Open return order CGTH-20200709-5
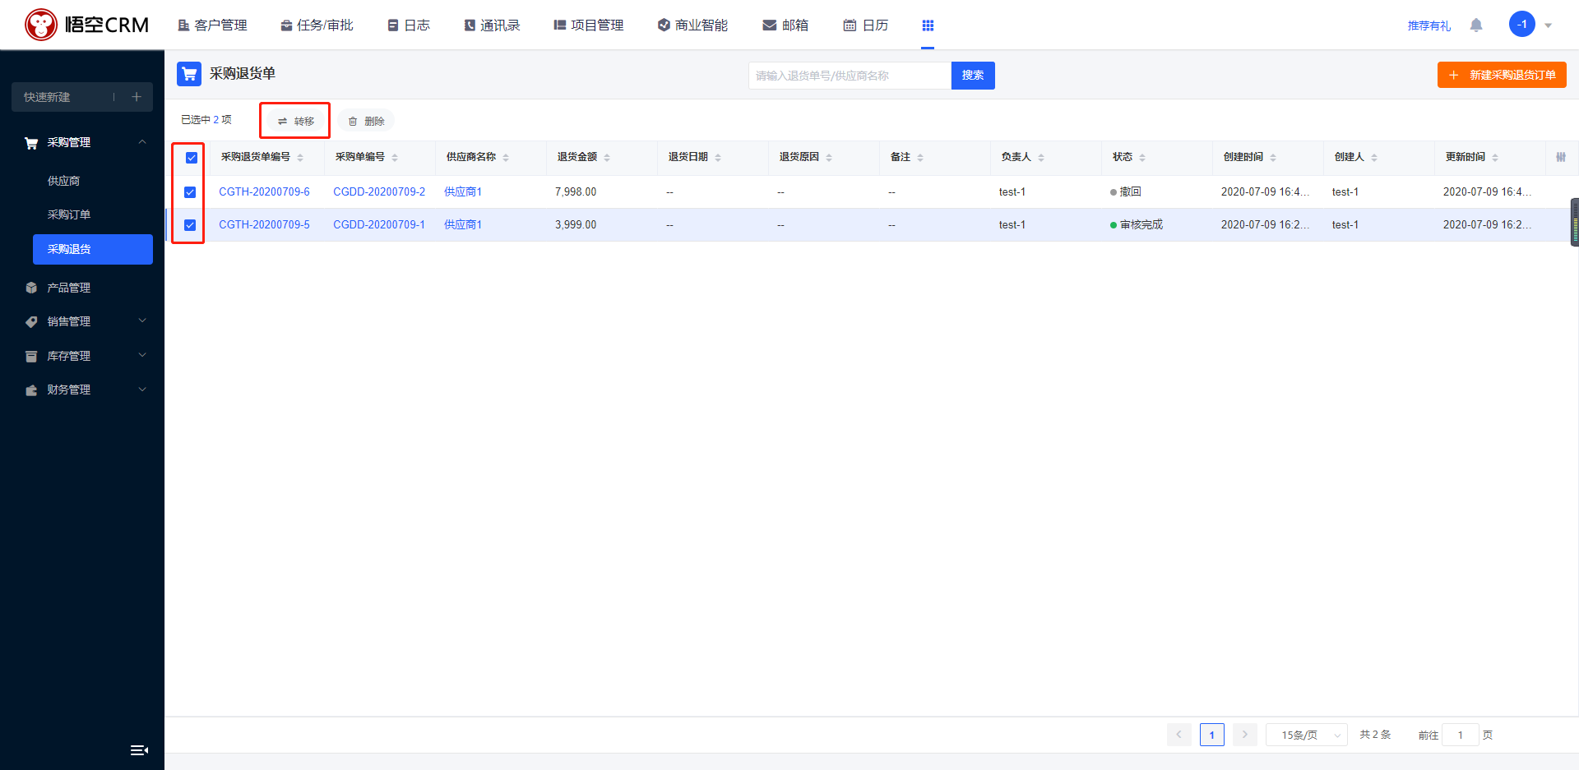Screen dimensions: 1579x770 coord(264,224)
